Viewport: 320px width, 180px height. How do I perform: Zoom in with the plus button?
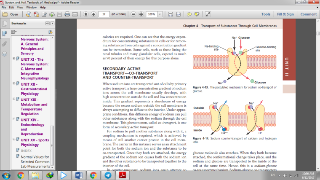tap(141, 14)
